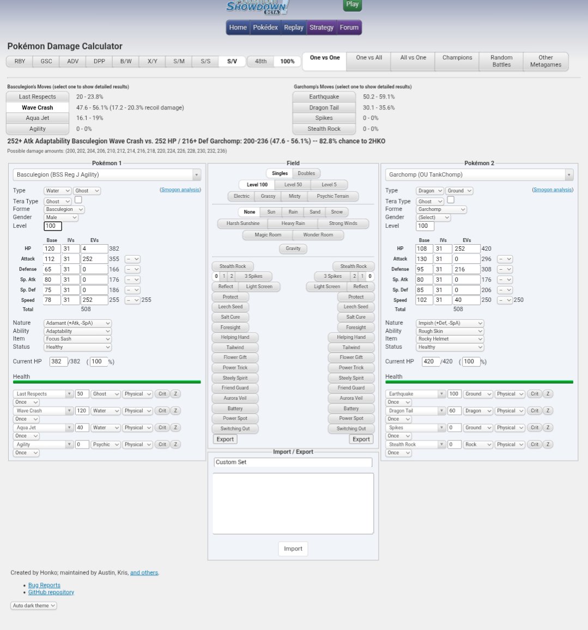588x630 pixels.
Task: Set field level to Level 50
Action: tap(293, 185)
